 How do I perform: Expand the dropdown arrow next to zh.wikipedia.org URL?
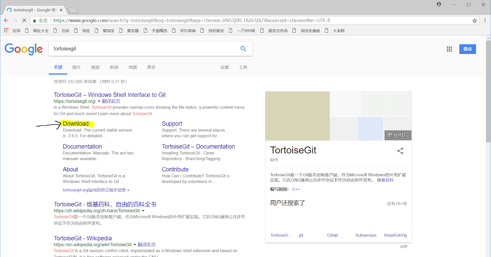[x=143, y=211]
